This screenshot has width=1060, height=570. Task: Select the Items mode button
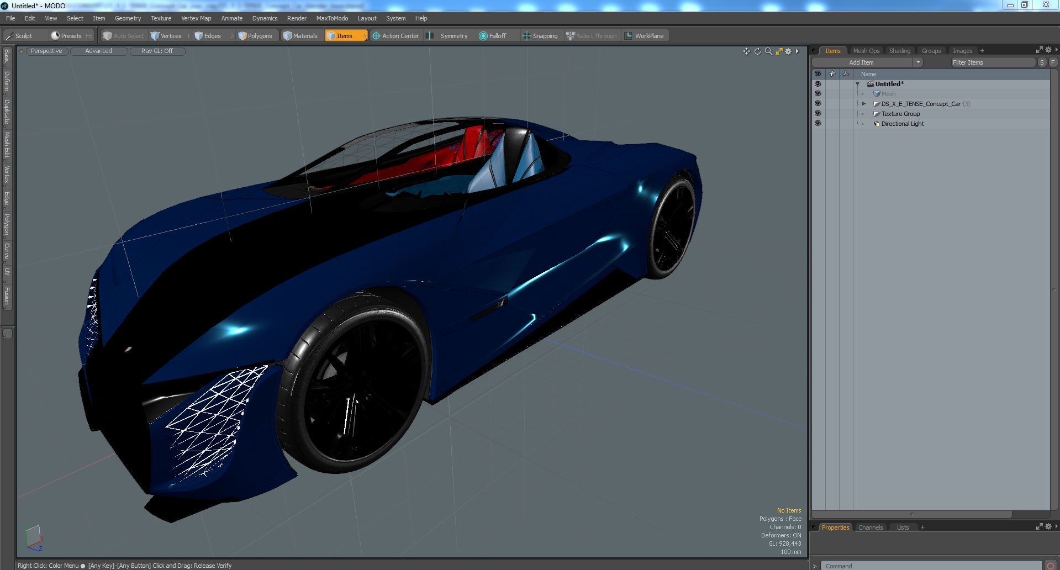pos(346,36)
